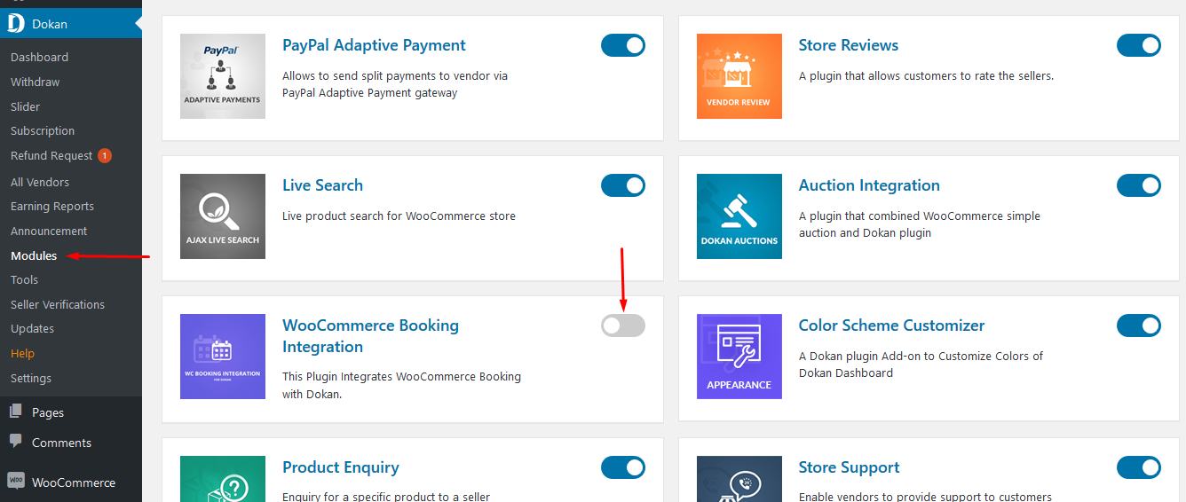This screenshot has width=1186, height=502.
Task: Enable the WooCommerce Booking Integration toggle
Action: tap(623, 326)
